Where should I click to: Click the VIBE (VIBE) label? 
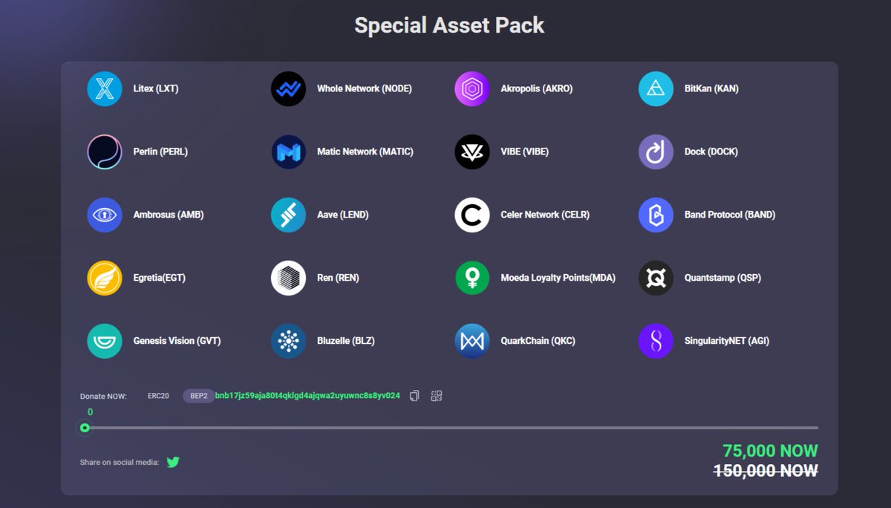pos(526,152)
